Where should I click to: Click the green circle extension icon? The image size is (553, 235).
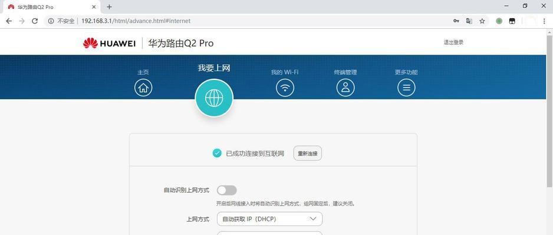(x=499, y=21)
